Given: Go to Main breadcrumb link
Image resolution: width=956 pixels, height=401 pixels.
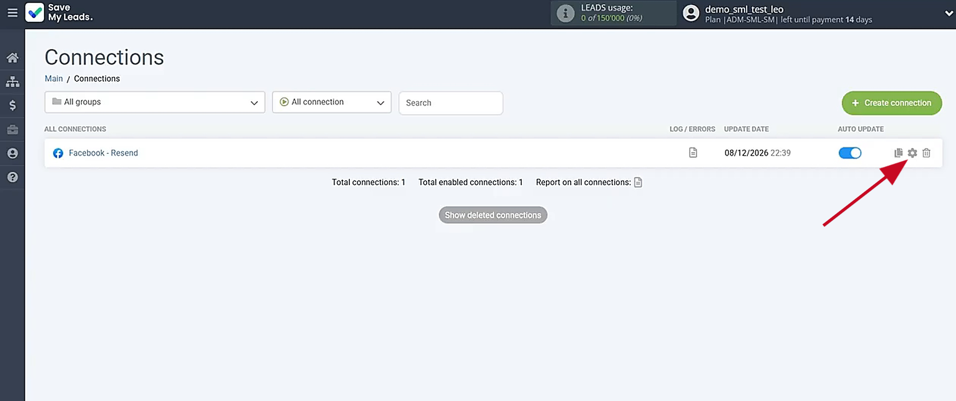Looking at the screenshot, I should click(54, 78).
